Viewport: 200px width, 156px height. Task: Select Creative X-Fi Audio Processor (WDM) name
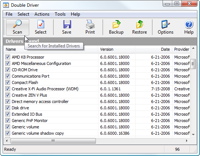coord(45,89)
